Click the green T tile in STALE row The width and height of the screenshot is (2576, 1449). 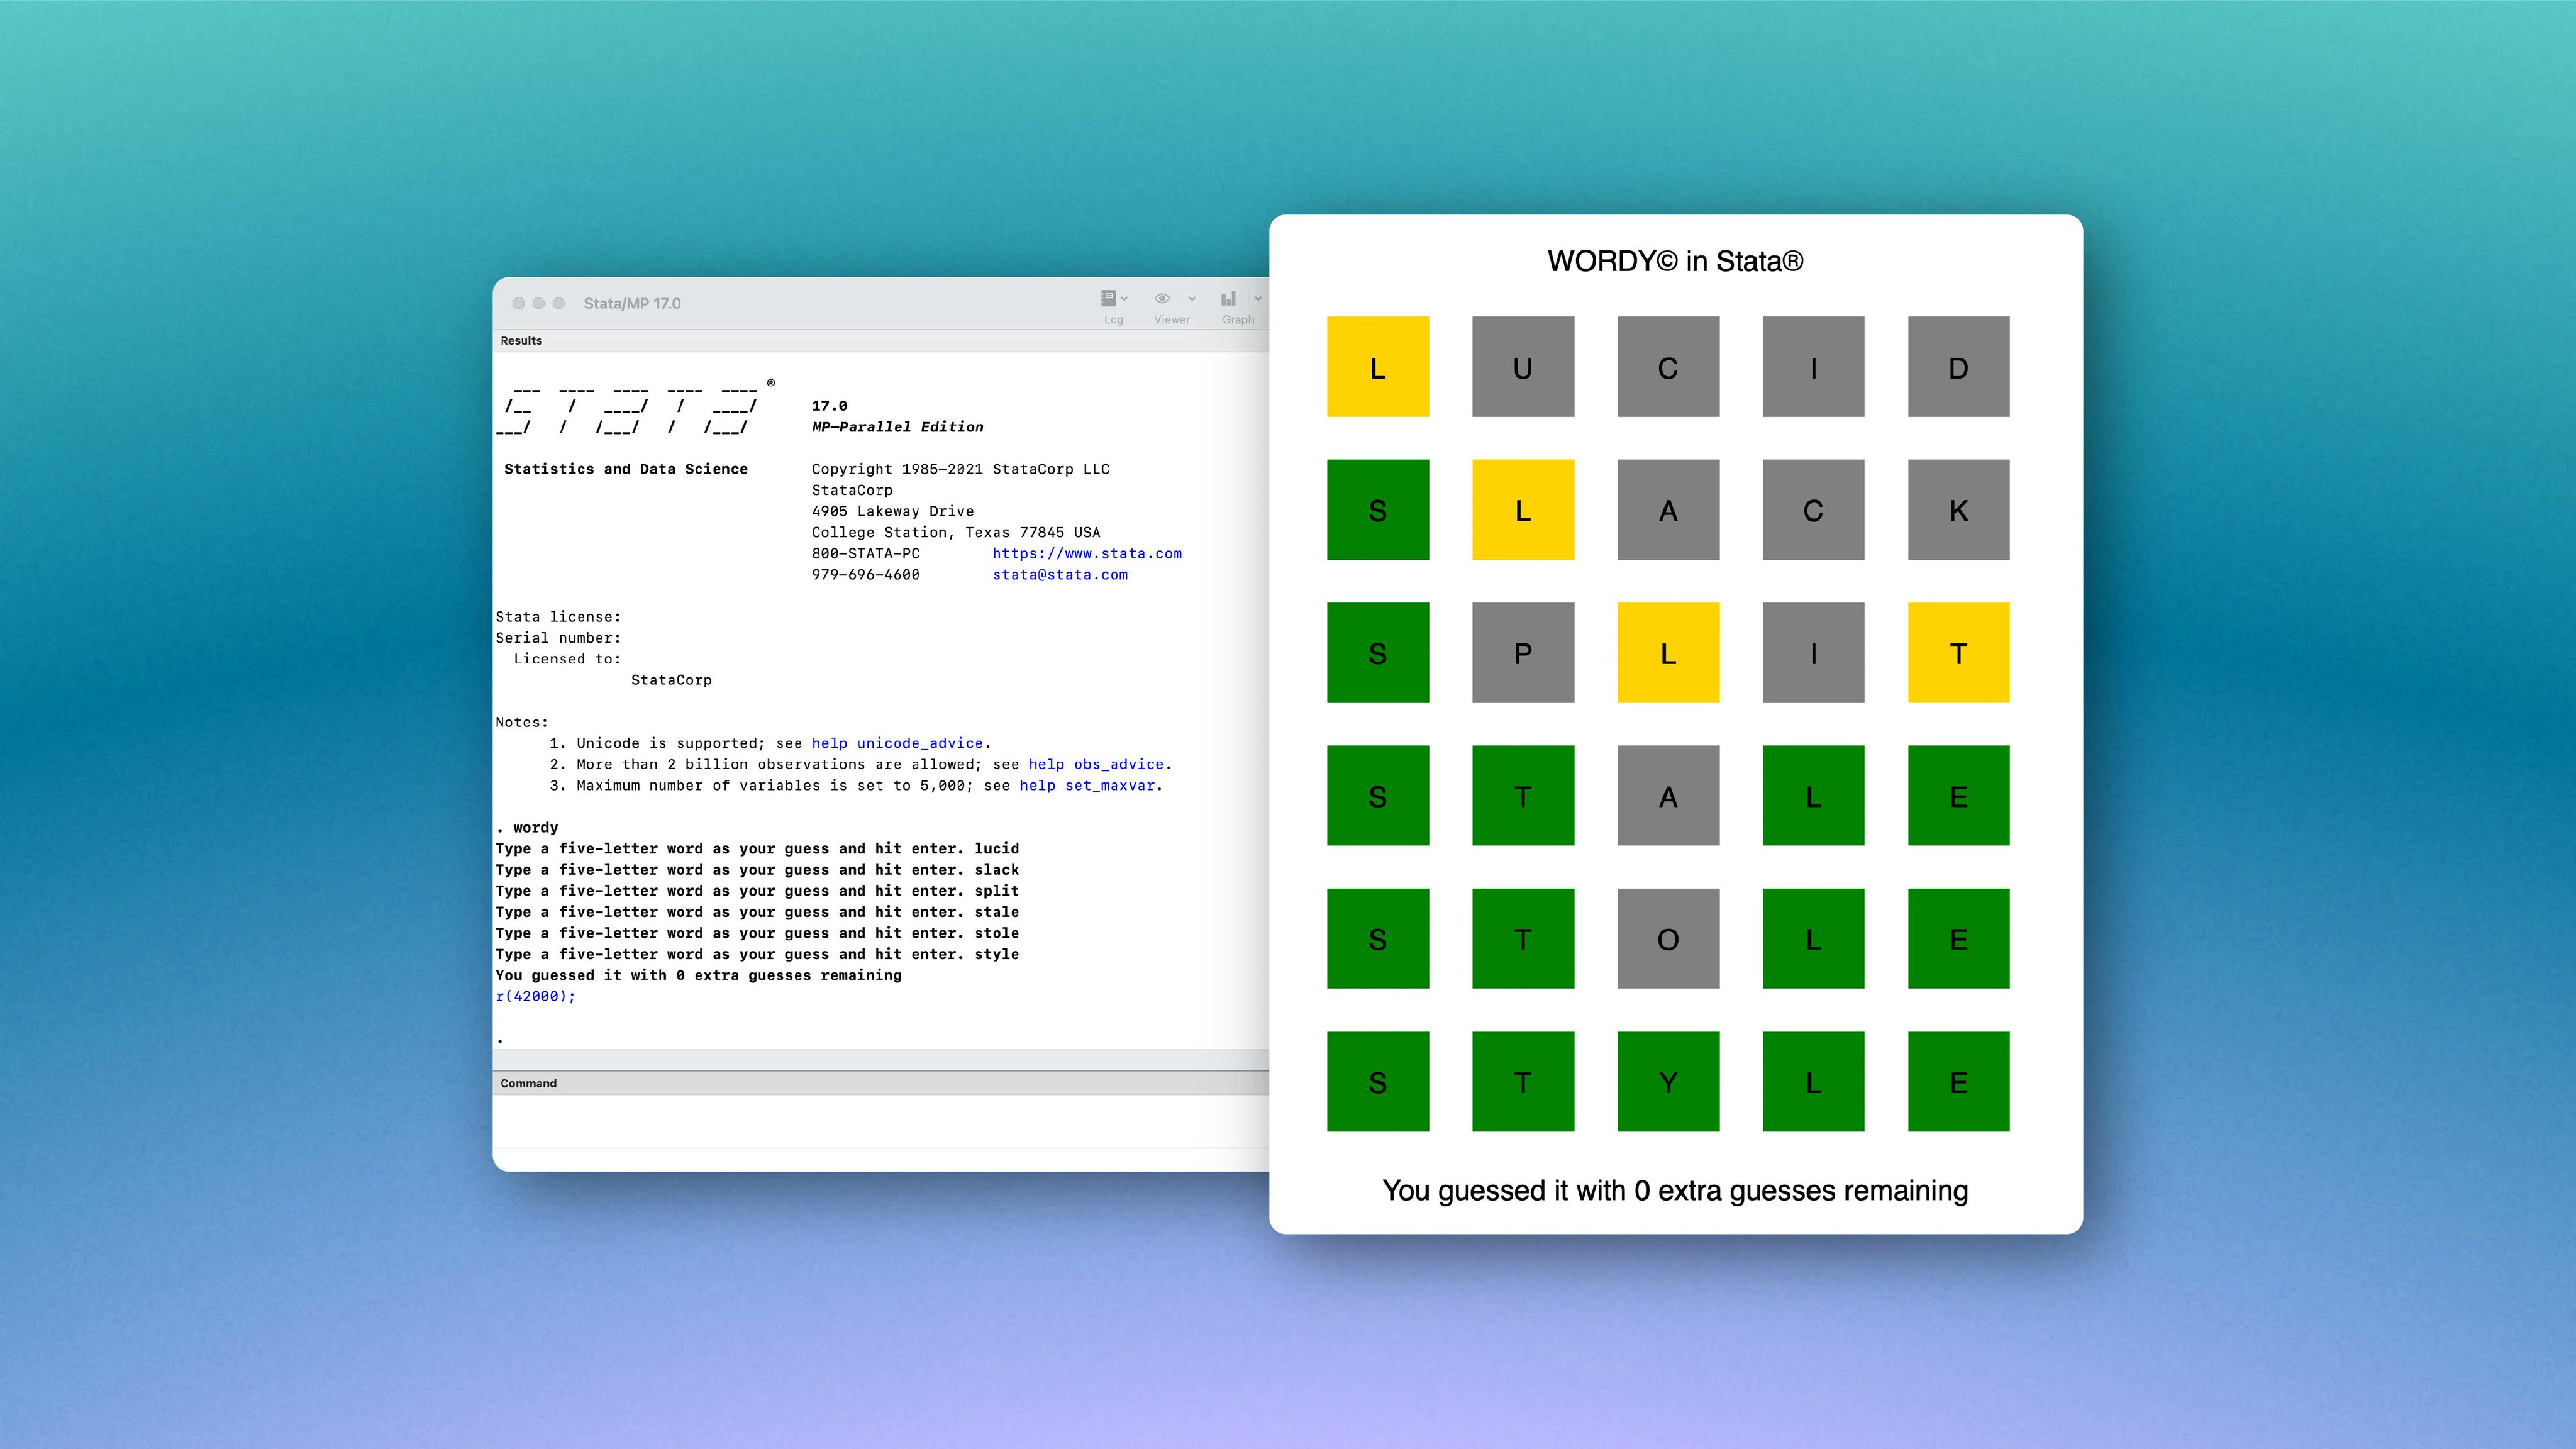pyautogui.click(x=1523, y=795)
